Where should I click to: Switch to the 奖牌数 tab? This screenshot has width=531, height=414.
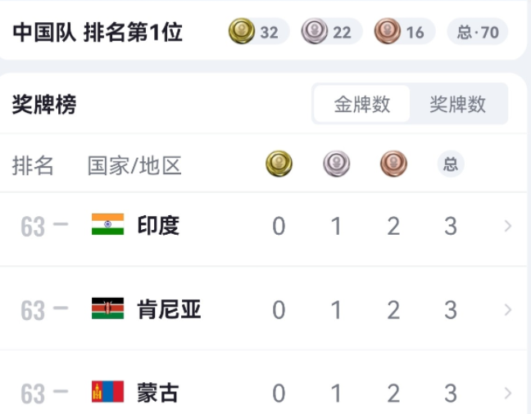pyautogui.click(x=457, y=104)
